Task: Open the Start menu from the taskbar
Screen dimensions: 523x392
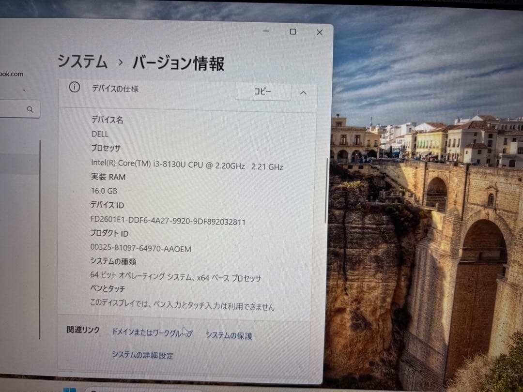Action: (x=69, y=389)
